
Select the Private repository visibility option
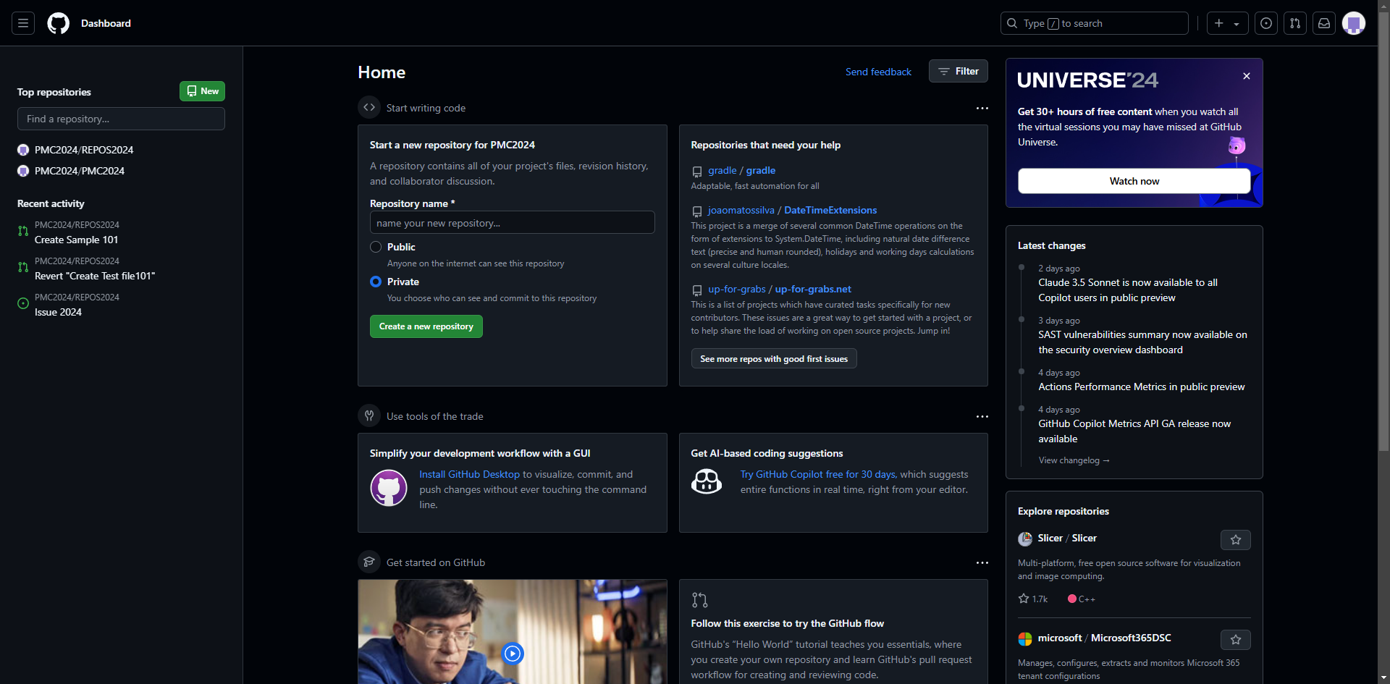pos(376,282)
